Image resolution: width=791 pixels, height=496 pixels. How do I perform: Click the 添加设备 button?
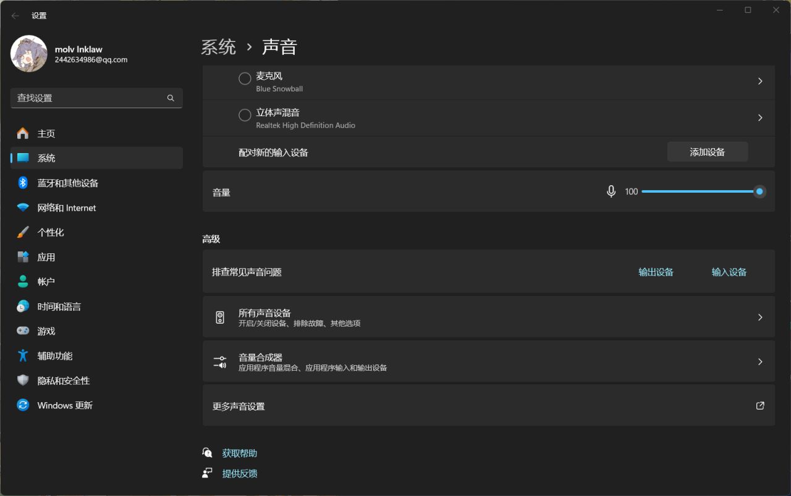click(x=707, y=152)
